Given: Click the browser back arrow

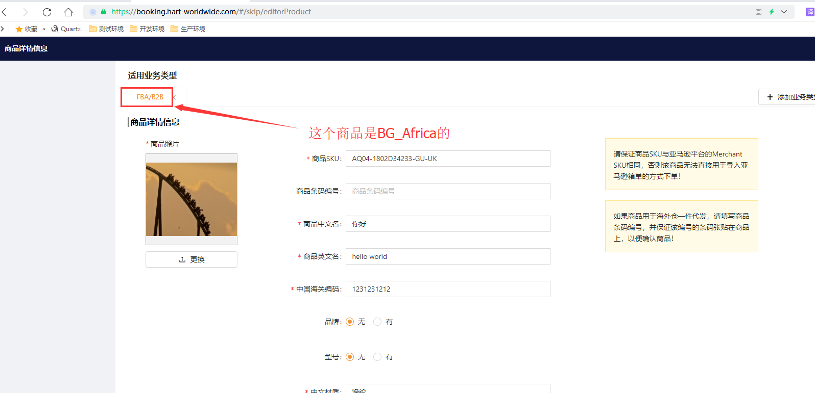Looking at the screenshot, I should click(5, 12).
